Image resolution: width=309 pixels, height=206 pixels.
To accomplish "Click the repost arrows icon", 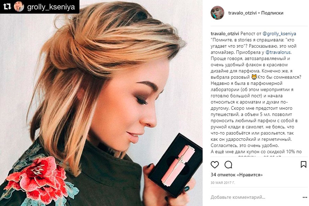I will tap(7, 7).
